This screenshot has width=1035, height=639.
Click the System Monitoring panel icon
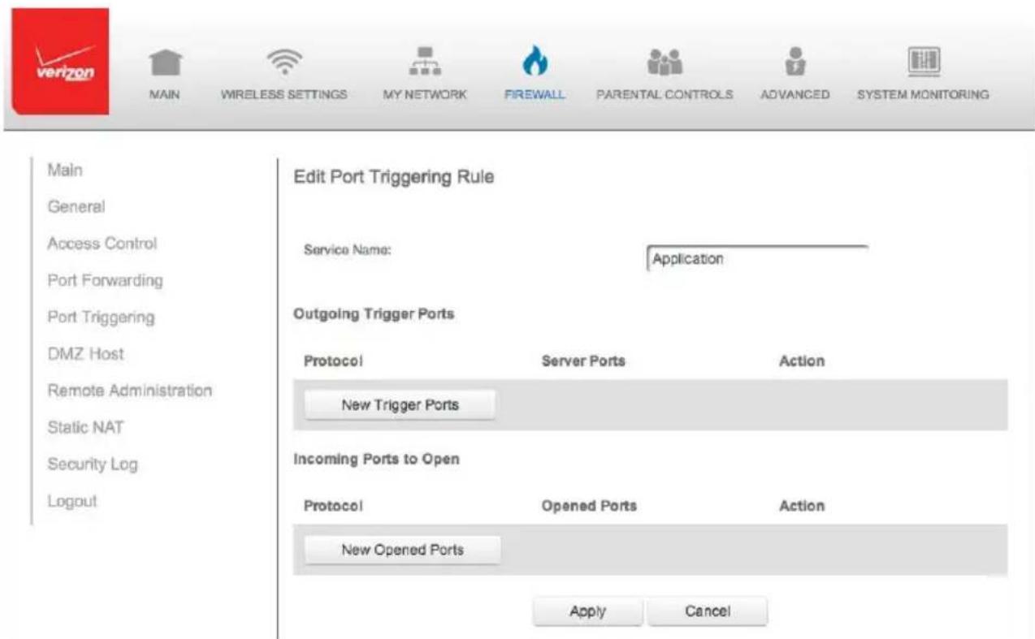pos(924,62)
